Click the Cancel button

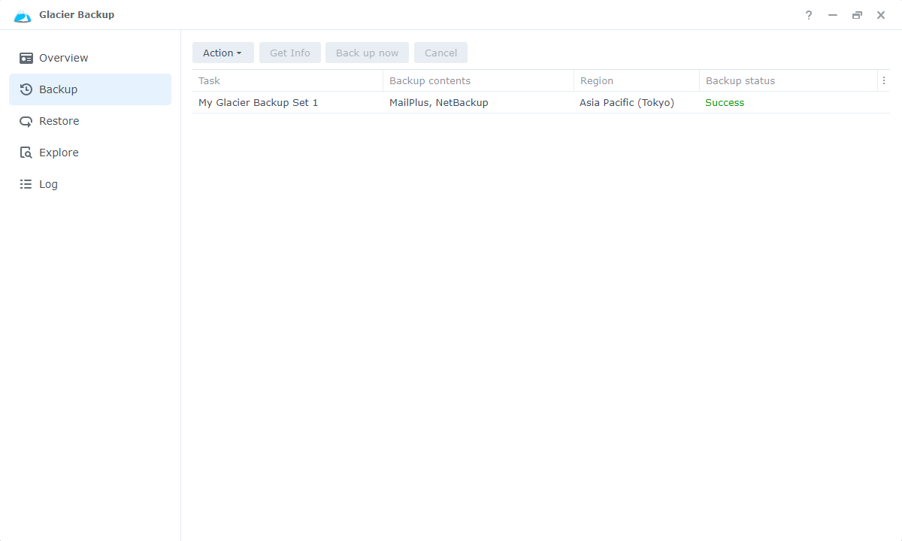(440, 53)
